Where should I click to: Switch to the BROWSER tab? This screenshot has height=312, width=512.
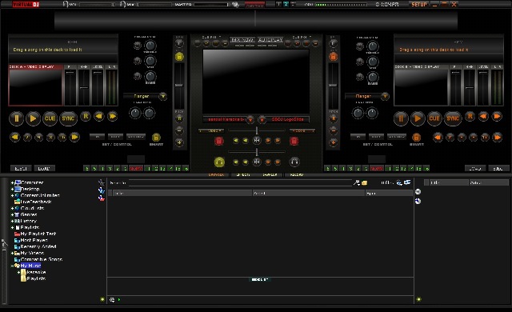tap(216, 175)
